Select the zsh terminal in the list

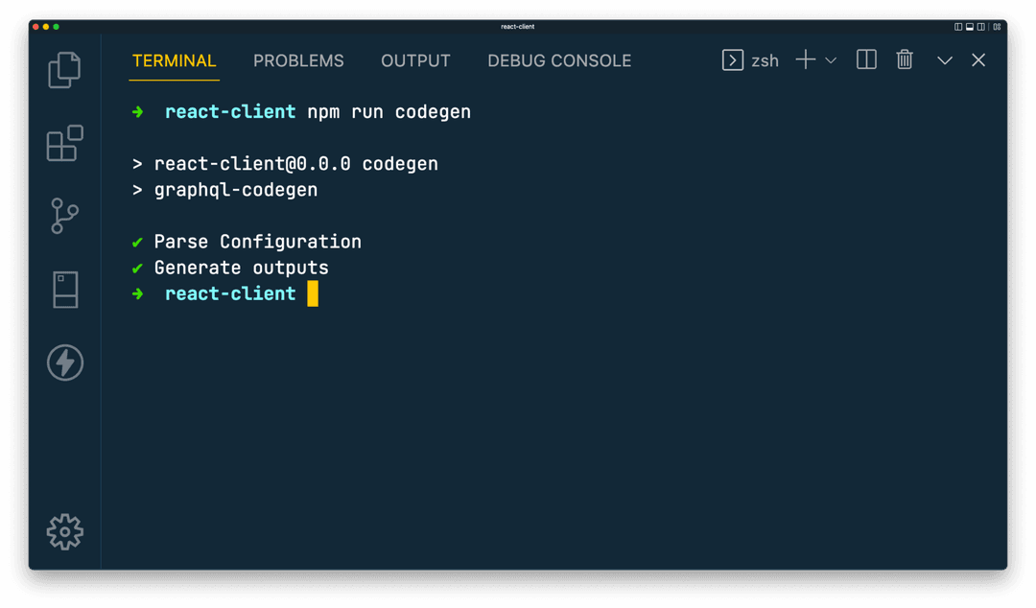(766, 59)
